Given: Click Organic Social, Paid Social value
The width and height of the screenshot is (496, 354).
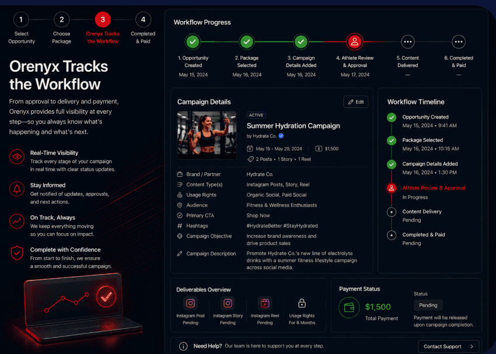Looking at the screenshot, I should pyautogui.click(x=277, y=195).
